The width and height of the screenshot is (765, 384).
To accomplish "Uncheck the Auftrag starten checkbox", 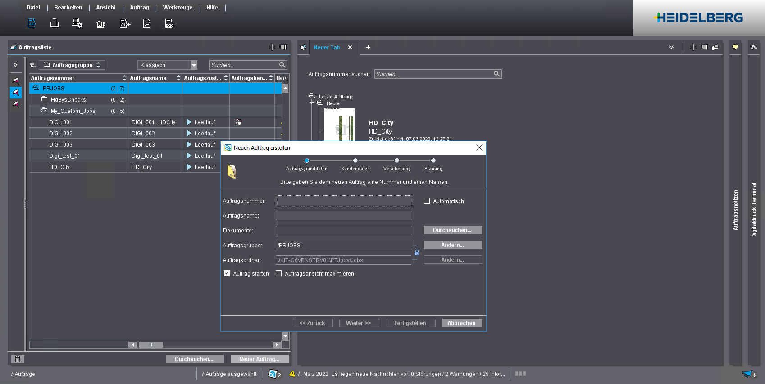I will coord(227,273).
